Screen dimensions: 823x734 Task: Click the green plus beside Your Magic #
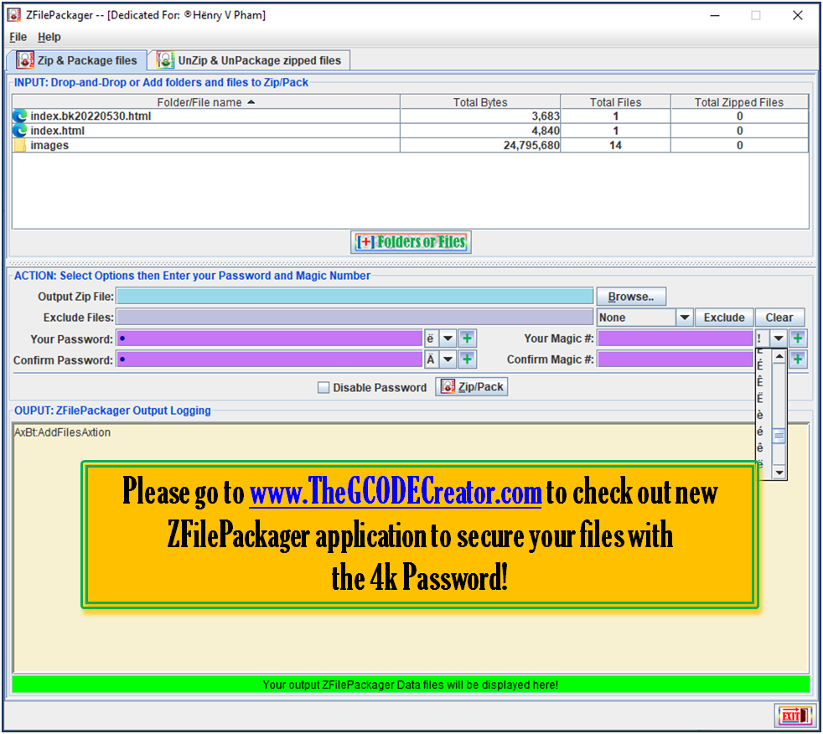point(799,339)
